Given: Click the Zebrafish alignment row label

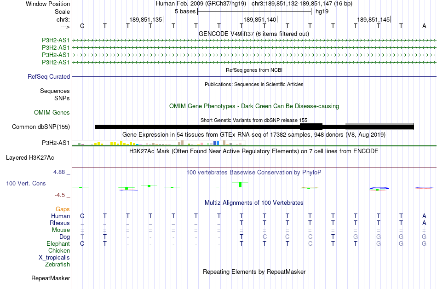Looking at the screenshot, I should [57, 264].
